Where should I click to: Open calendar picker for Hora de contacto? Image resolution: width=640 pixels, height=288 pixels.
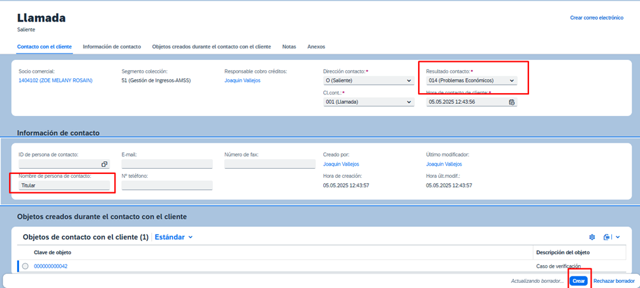(511, 102)
